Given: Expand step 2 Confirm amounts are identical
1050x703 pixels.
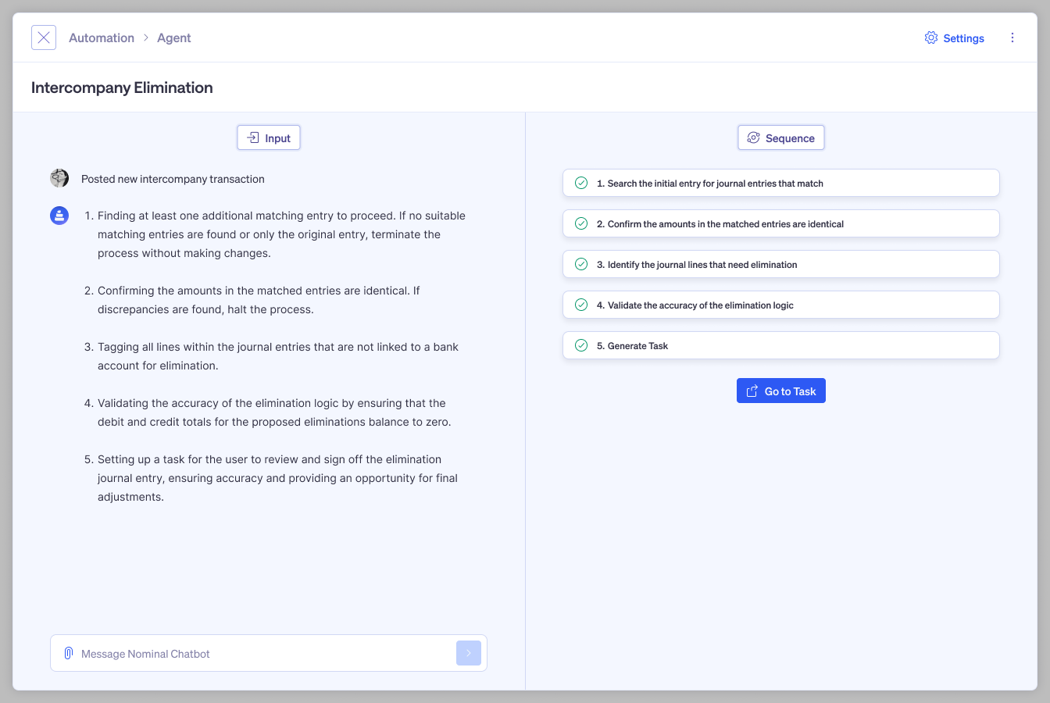Looking at the screenshot, I should click(781, 223).
